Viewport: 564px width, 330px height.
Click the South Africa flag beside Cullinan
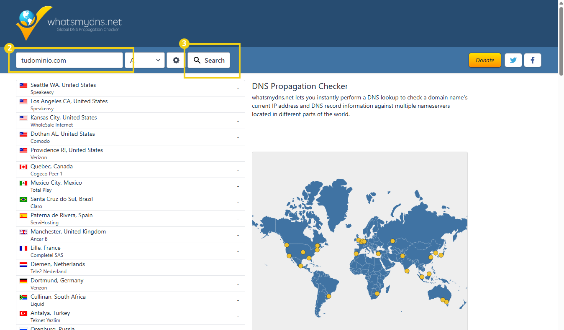tap(23, 297)
